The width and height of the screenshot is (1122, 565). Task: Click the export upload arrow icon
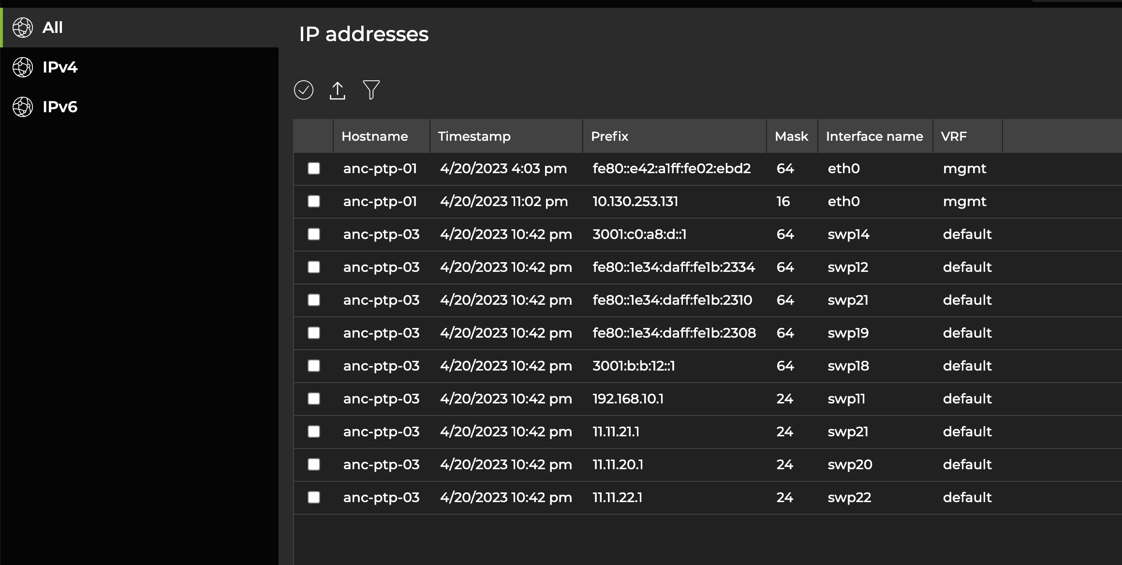point(338,90)
